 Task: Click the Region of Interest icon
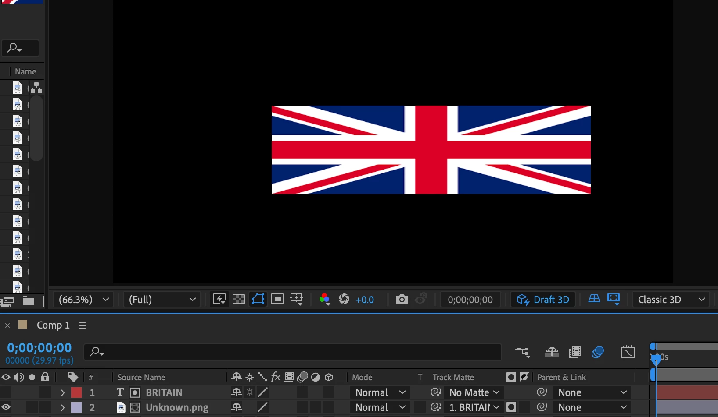pos(277,300)
